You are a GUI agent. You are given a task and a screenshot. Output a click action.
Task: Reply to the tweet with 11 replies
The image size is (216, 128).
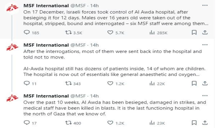[x=26, y=83]
